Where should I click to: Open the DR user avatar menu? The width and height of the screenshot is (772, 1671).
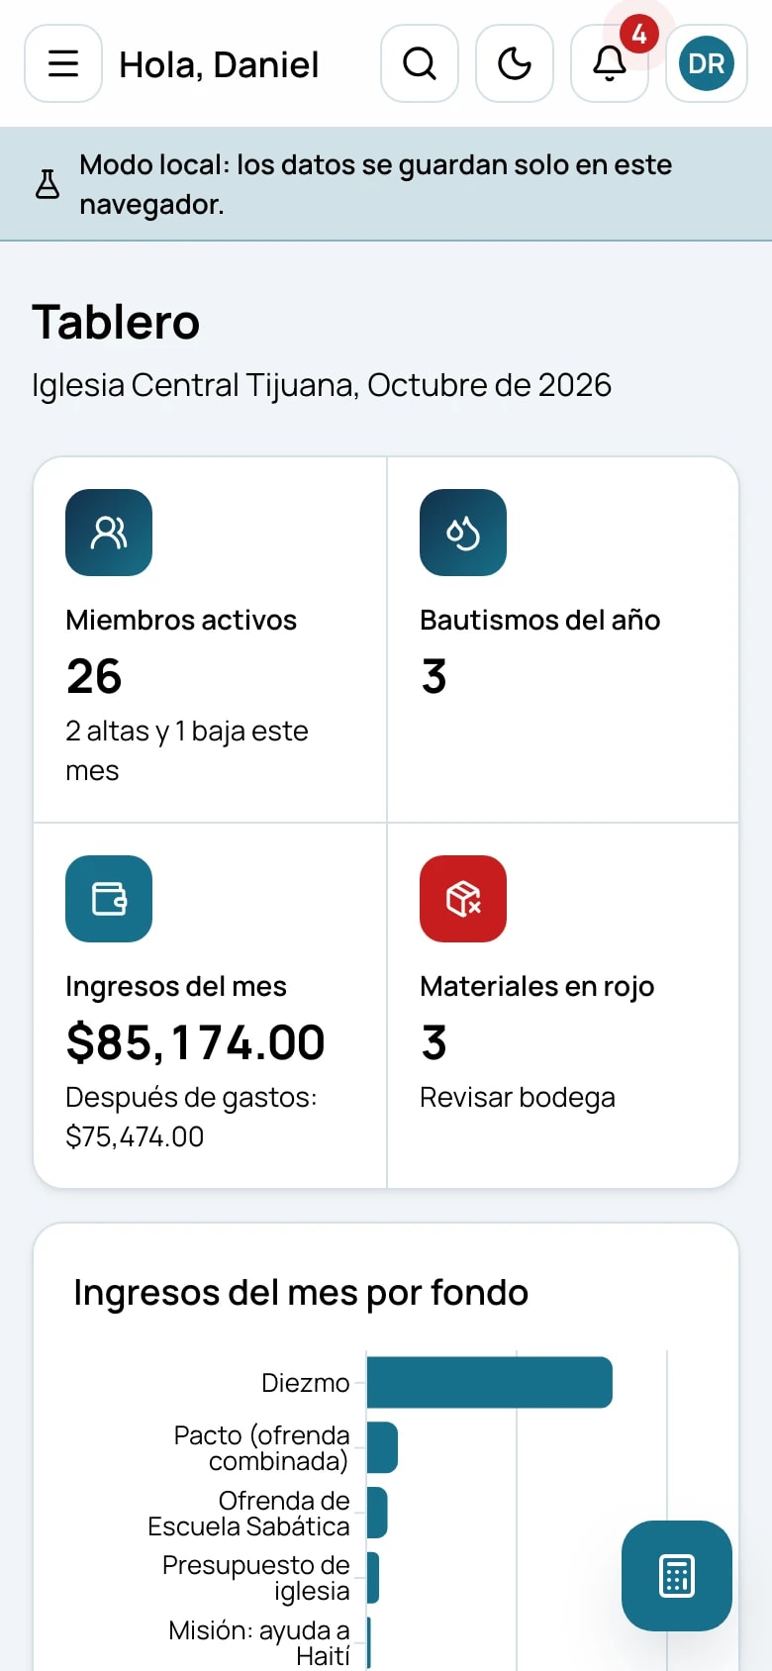point(707,63)
